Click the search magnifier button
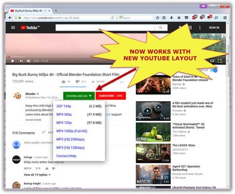Screen dimensions: 235x194 161,28
